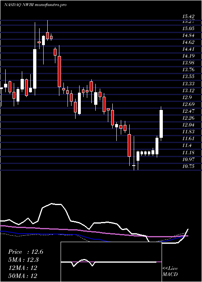Image resolution: width=202 pixels, height=282 pixels.
Task: Select the 13.33 price axis label
Action: tap(188, 84)
